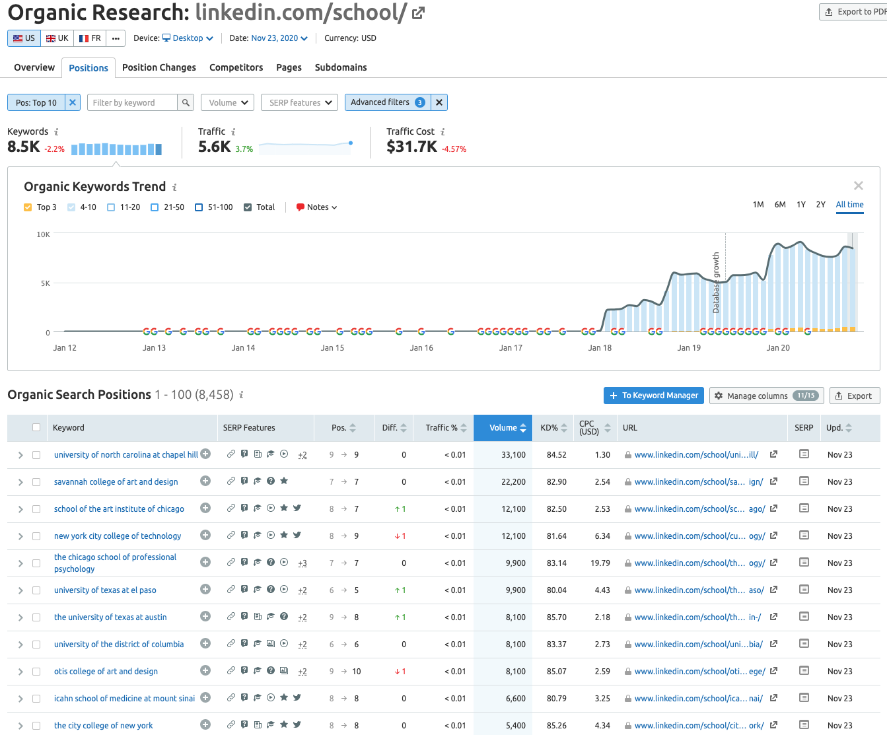Switch to the Position Changes tab

pyautogui.click(x=159, y=67)
